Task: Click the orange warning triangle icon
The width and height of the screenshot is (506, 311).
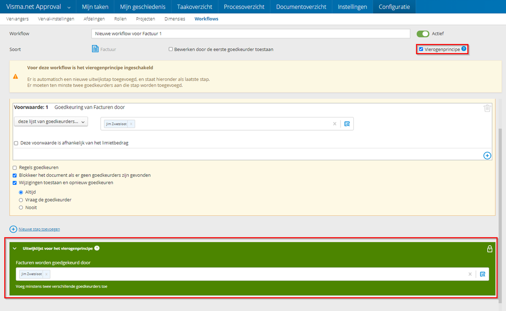Action: pyautogui.click(x=16, y=76)
